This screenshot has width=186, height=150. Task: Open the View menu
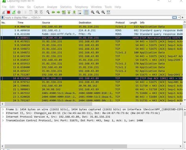click(x=21, y=7)
